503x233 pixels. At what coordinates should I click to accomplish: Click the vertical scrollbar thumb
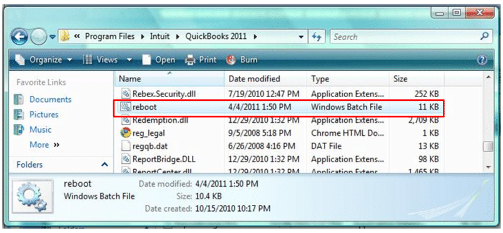[488, 147]
